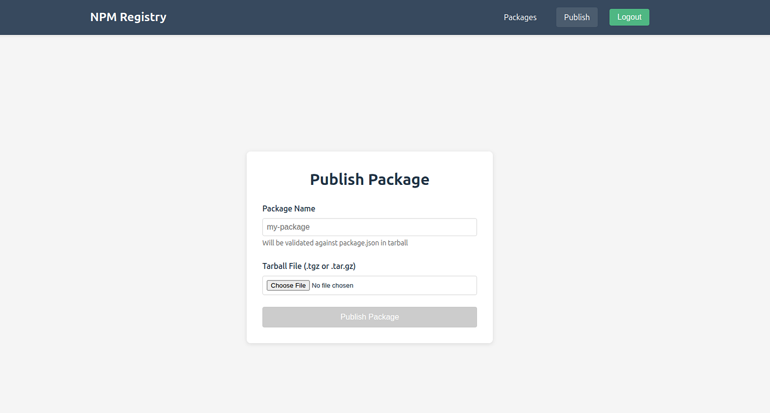Click the 'No file chosen' text
Viewport: 770px width, 413px height.
click(x=333, y=285)
